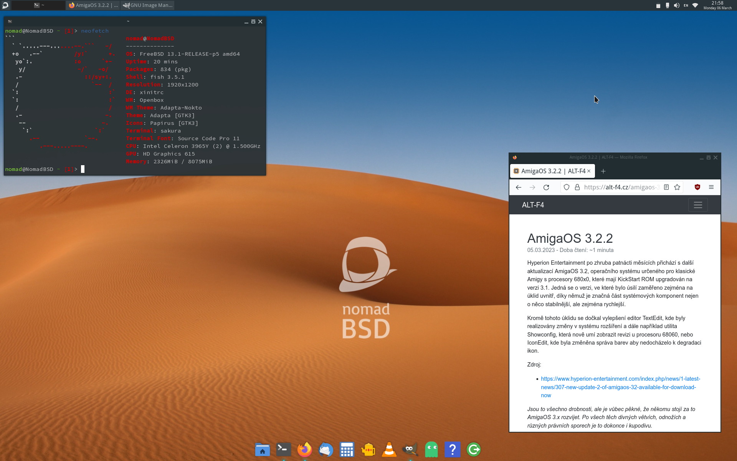Image resolution: width=737 pixels, height=461 pixels.
Task: Click the ALT-F4 site title
Action: (x=533, y=205)
